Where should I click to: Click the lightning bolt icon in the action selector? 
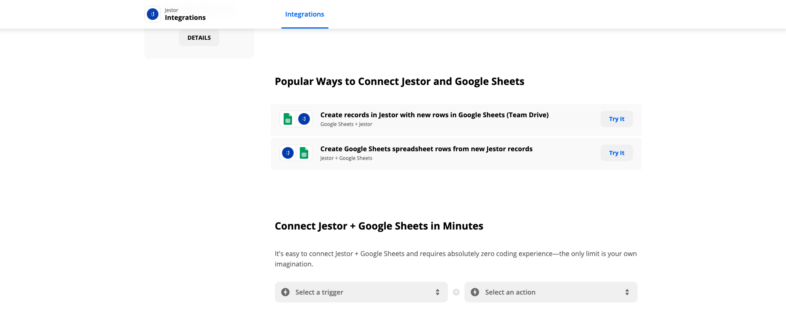point(475,292)
